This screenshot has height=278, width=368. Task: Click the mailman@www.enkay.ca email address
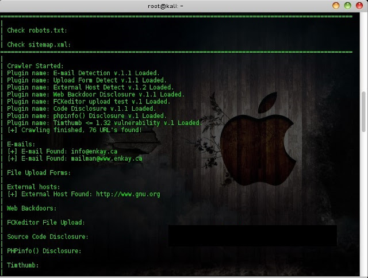tap(106, 159)
